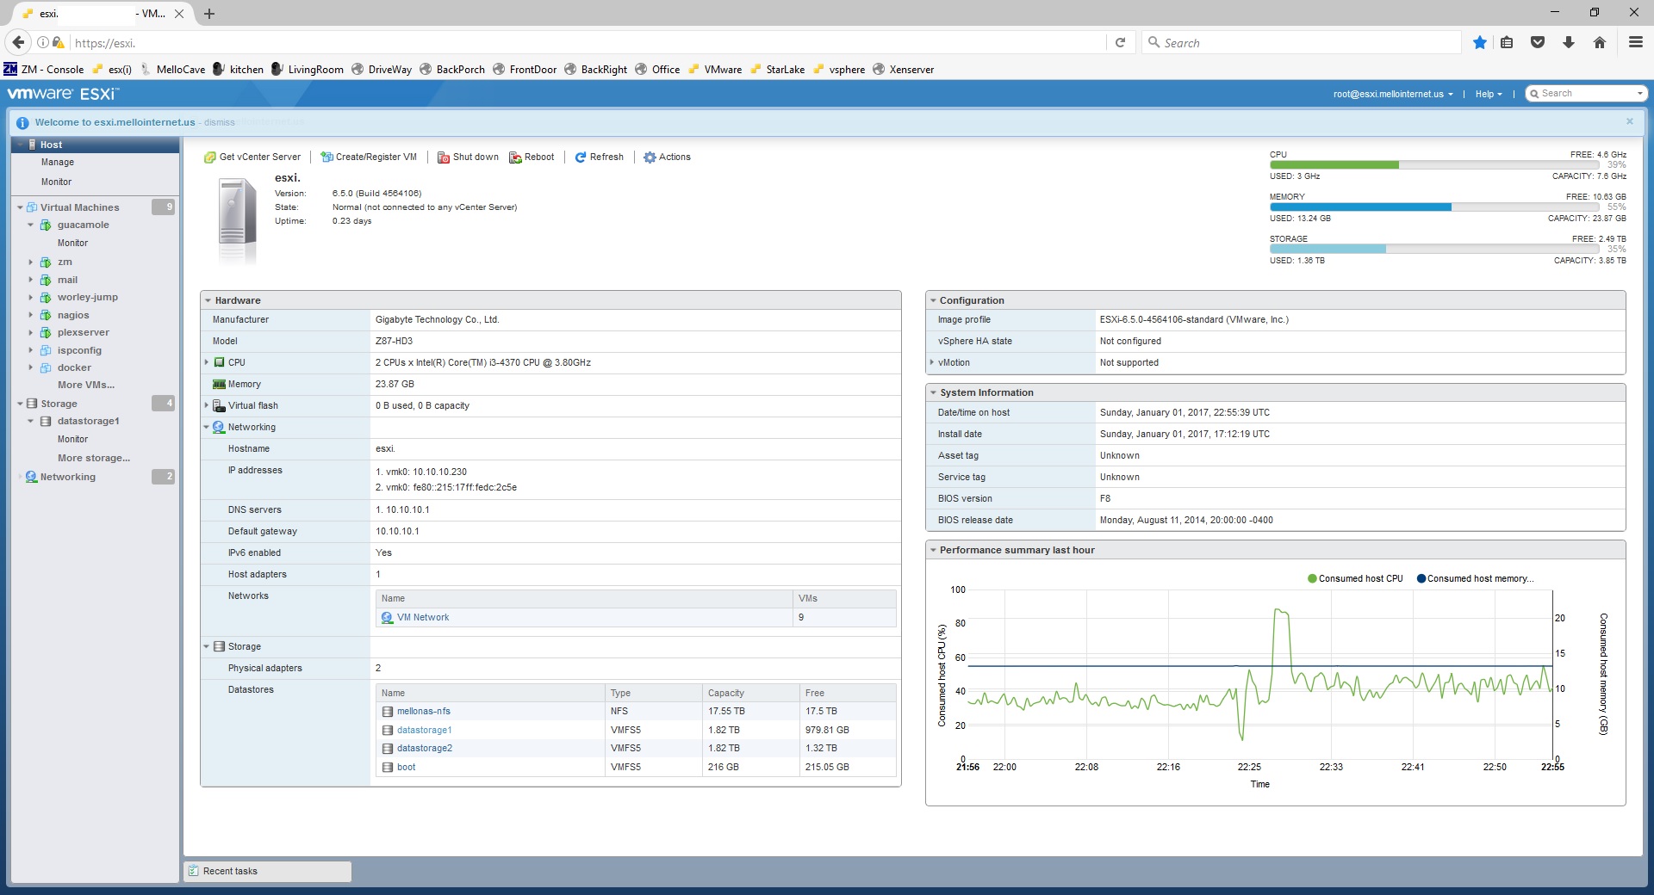The width and height of the screenshot is (1654, 895).
Task: Select the Host navigator item
Action: click(x=95, y=145)
